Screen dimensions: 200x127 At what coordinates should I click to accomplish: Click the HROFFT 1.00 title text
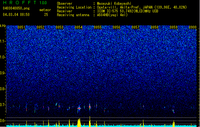(x=25, y=3)
